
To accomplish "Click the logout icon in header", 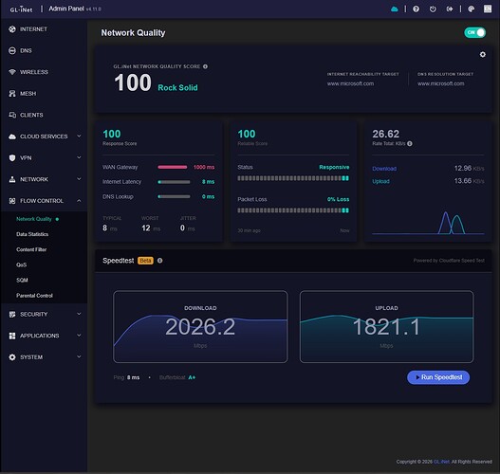I will [450, 9].
